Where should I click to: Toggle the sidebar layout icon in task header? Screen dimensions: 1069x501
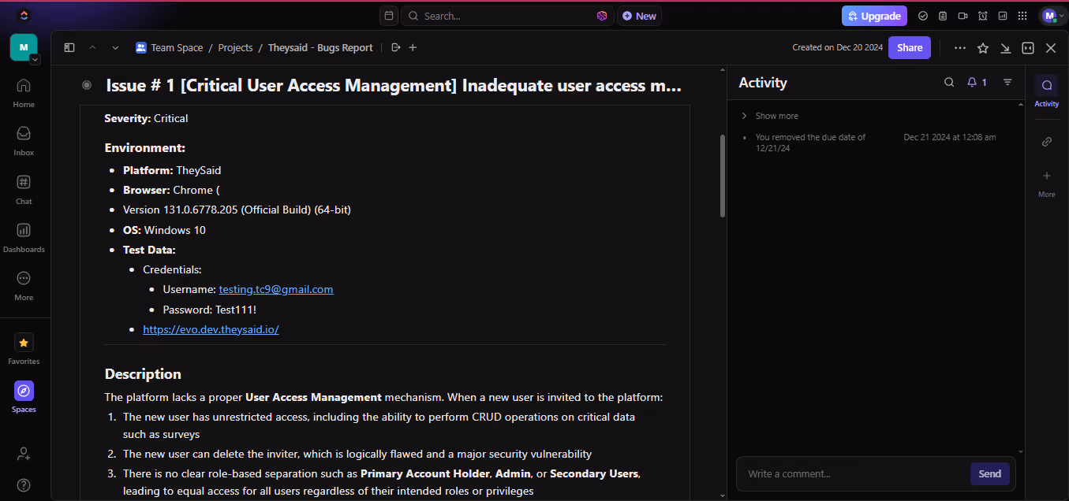pos(69,47)
